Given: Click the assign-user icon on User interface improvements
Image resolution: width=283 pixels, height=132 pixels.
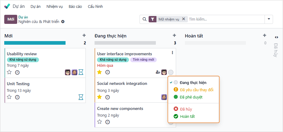Looking at the screenshot, I should [x=158, y=72].
